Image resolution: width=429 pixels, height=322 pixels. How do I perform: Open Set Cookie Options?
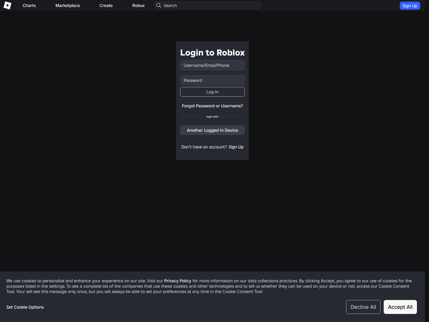tap(25, 307)
